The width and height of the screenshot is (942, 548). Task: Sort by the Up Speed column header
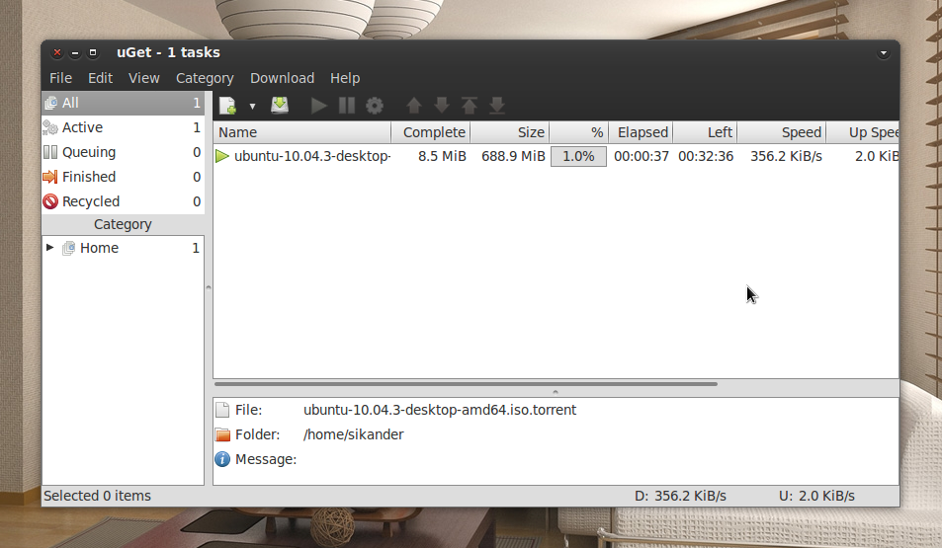(x=863, y=132)
